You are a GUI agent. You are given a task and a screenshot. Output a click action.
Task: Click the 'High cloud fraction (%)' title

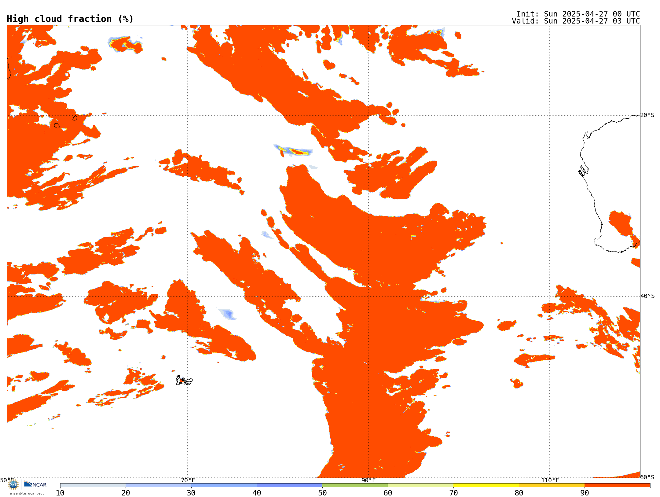(x=70, y=19)
